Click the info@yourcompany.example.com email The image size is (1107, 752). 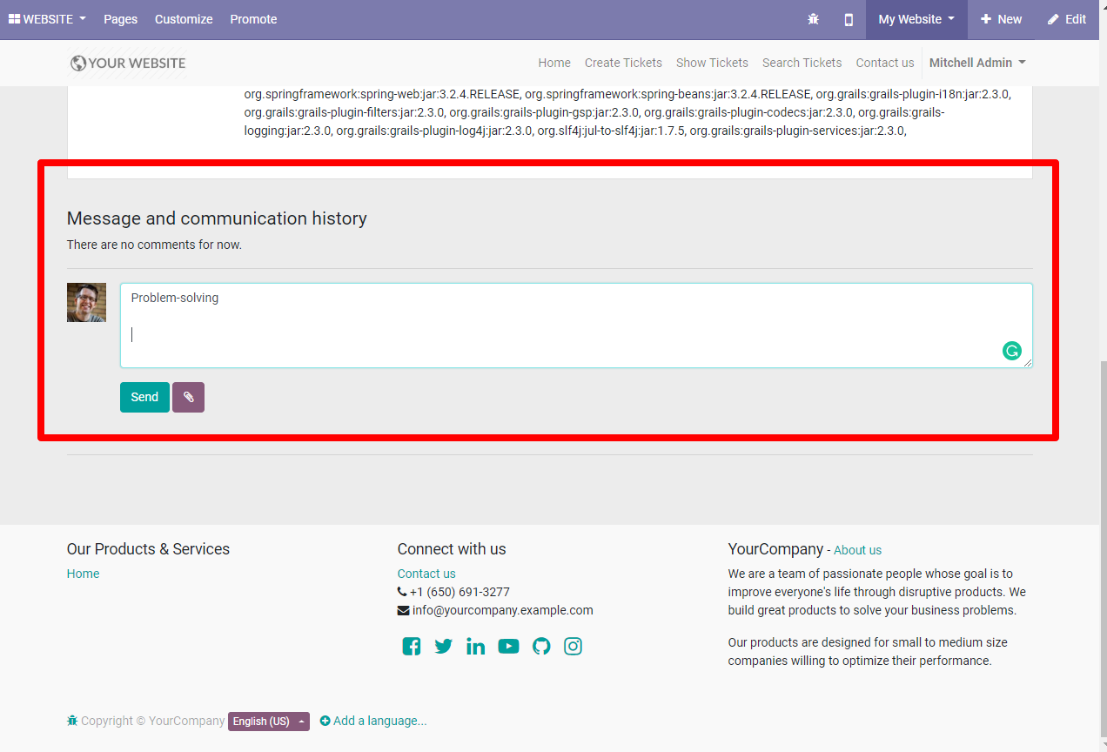coord(502,610)
